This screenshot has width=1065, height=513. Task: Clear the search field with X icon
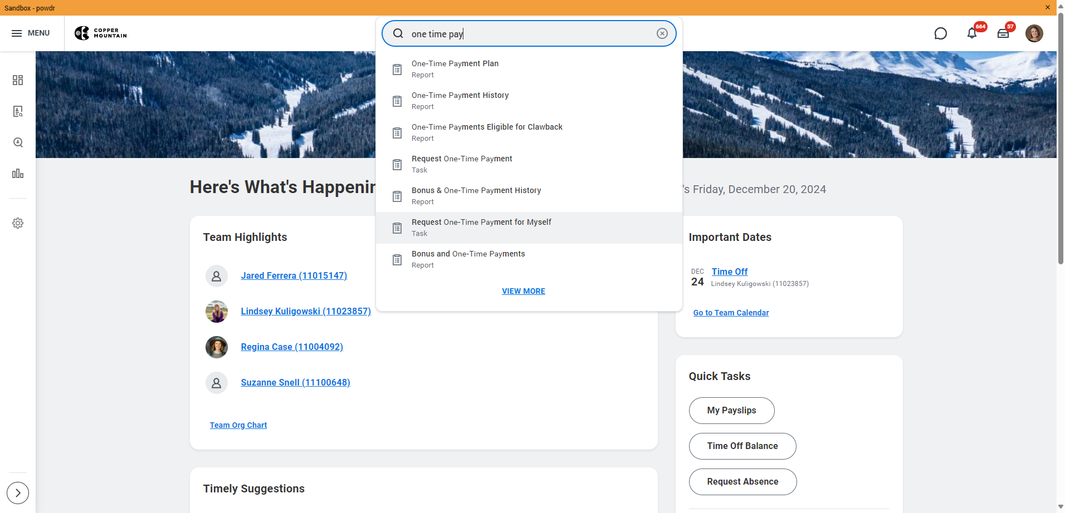(662, 33)
